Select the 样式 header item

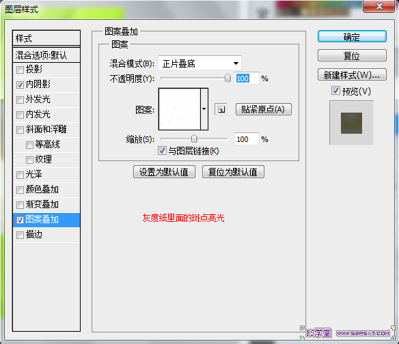click(46, 38)
